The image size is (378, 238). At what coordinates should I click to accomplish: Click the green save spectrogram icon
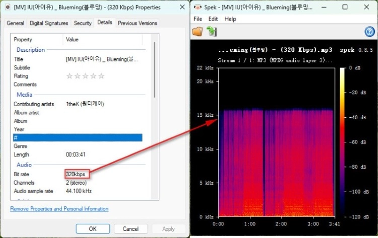pos(212,32)
